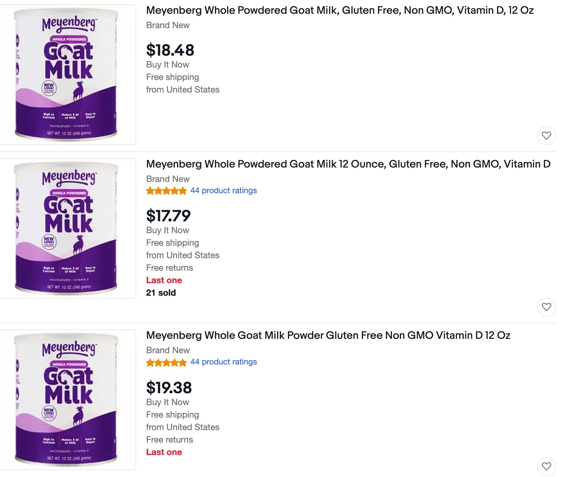The height and width of the screenshot is (477, 564).
Task: Click the $17.79 price
Action: (x=168, y=216)
